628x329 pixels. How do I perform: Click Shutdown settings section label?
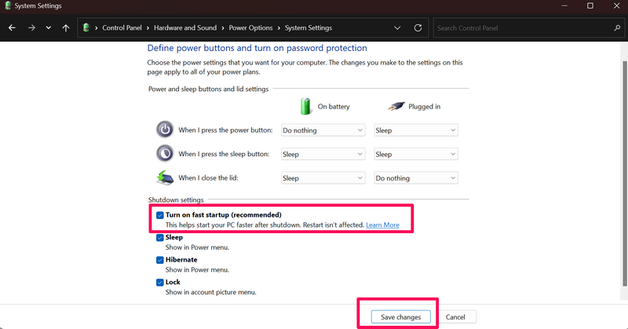click(x=176, y=199)
